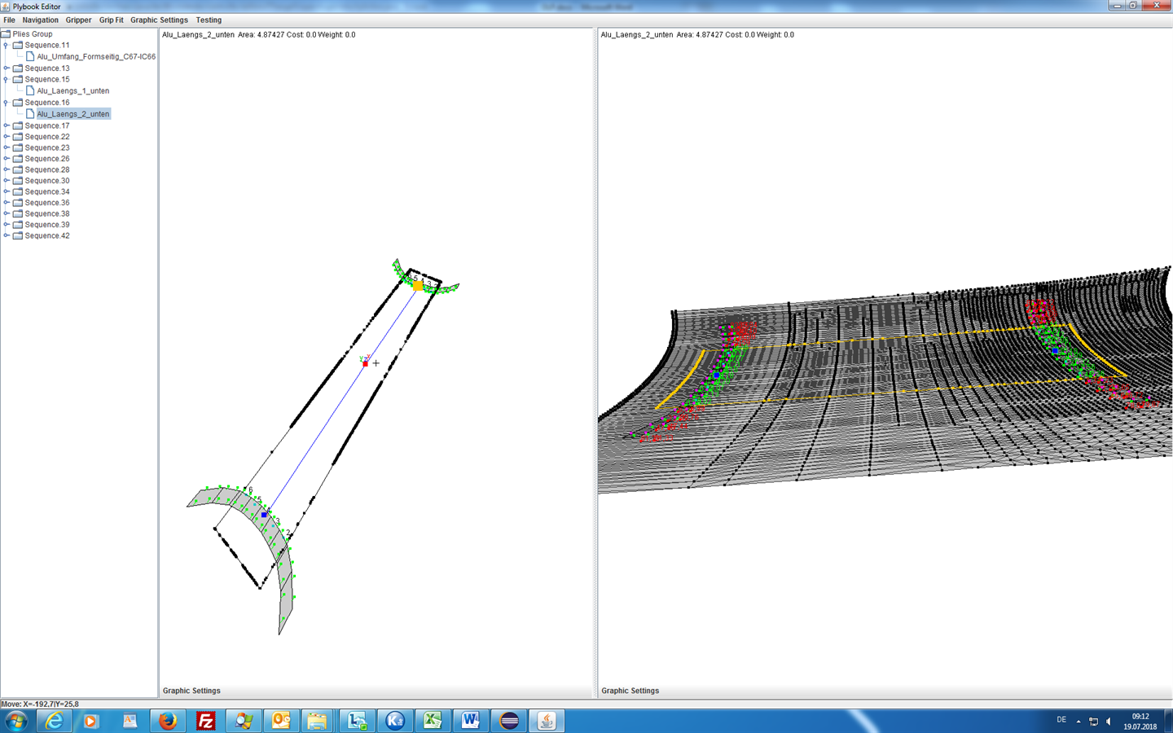Open the Gripper menu
This screenshot has width=1173, height=733.
(78, 20)
